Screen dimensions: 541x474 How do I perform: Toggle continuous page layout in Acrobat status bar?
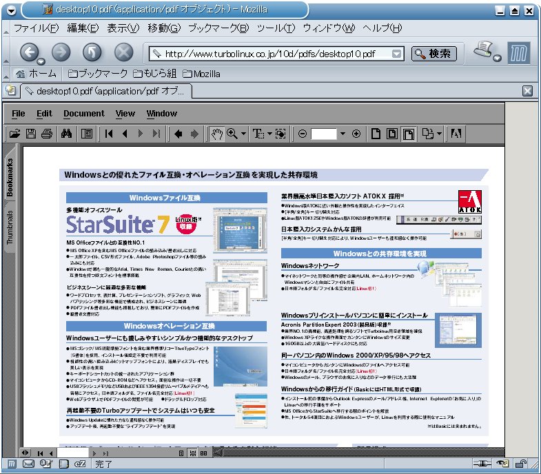[193, 453]
